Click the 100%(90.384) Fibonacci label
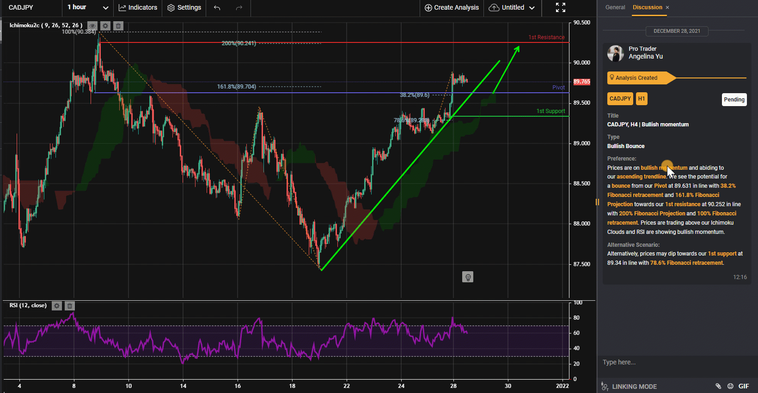This screenshot has height=393, width=758. point(79,32)
